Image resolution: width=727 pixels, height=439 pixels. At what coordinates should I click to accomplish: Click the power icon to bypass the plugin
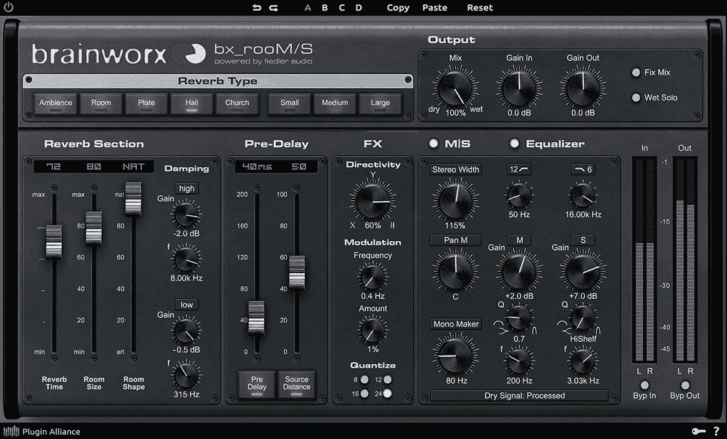[x=9, y=7]
